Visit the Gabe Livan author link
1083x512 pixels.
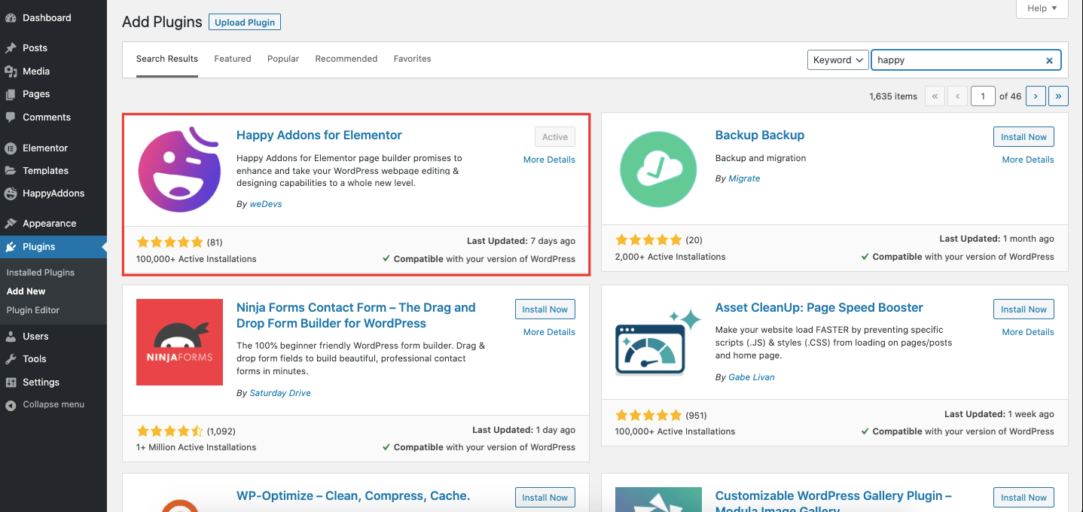752,377
